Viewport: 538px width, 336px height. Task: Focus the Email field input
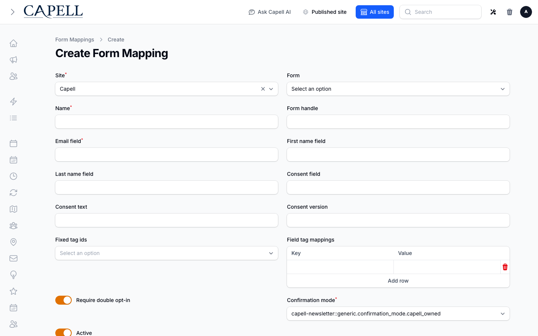[x=167, y=155]
